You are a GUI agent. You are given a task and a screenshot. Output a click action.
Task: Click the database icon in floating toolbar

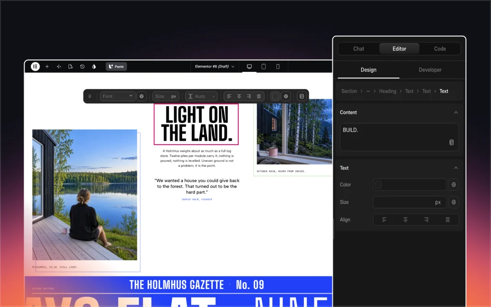pos(302,96)
